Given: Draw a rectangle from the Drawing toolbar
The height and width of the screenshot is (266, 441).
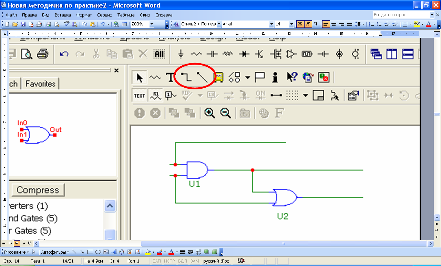Looking at the screenshot, I should (90, 252).
